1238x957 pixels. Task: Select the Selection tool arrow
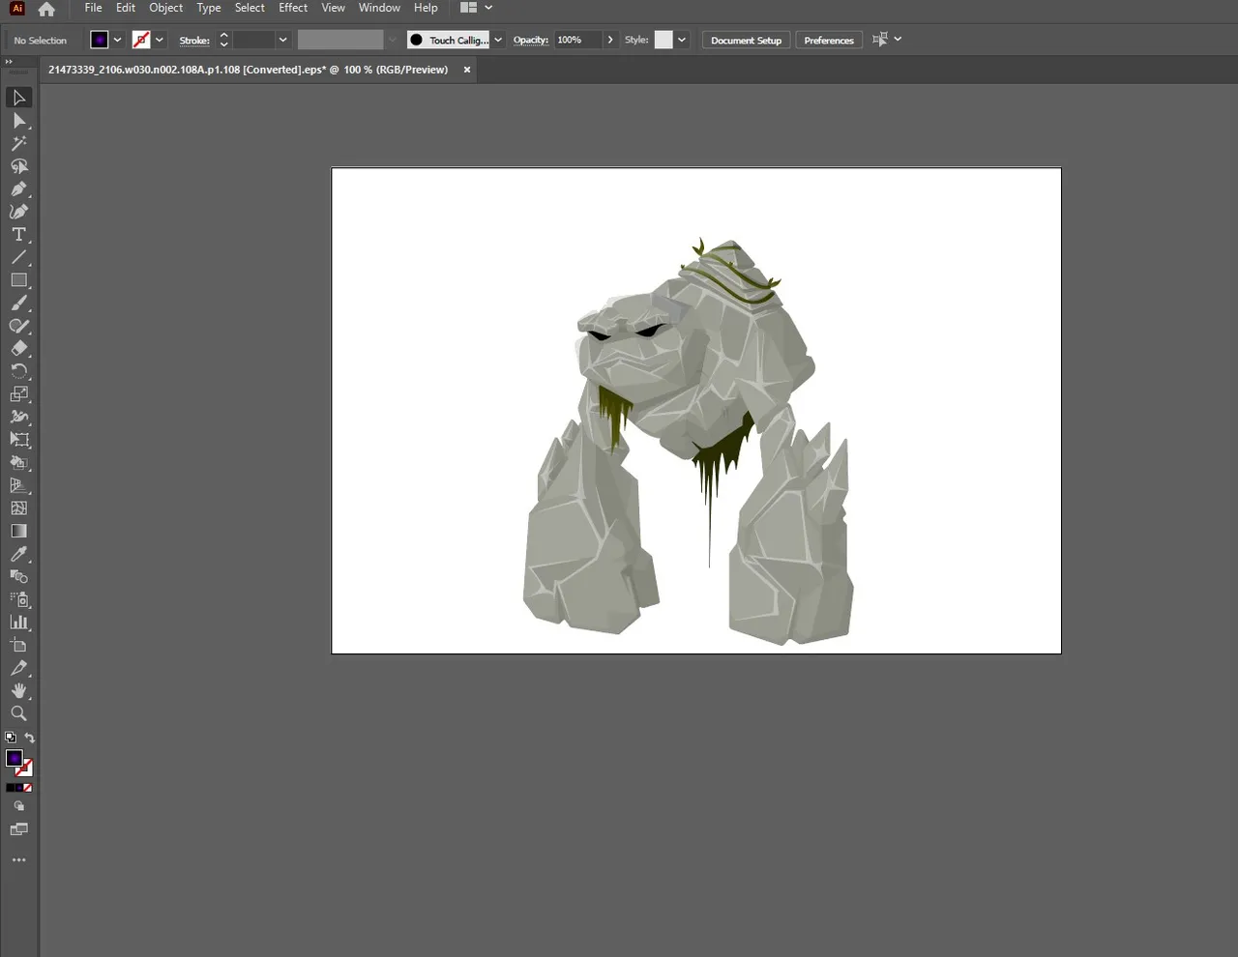[18, 98]
